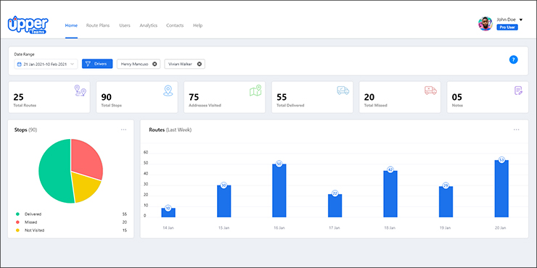537x268 pixels.
Task: Open the Addresses Visited card showing 75
Action: point(225,97)
